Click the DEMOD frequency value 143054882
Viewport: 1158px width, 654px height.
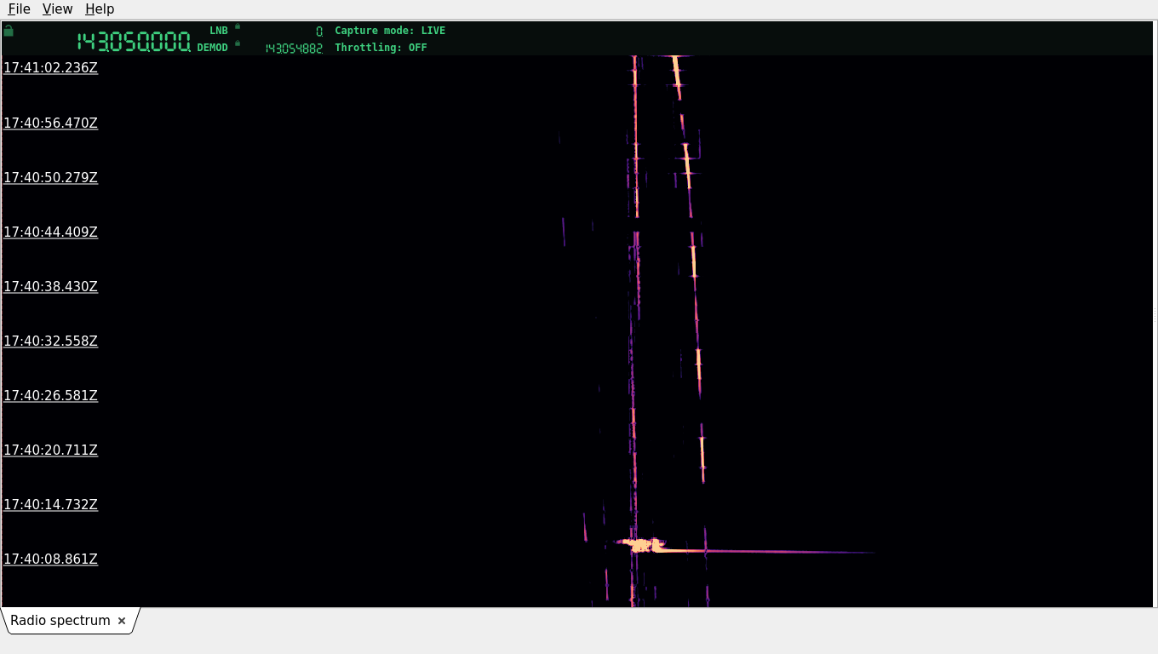point(294,49)
